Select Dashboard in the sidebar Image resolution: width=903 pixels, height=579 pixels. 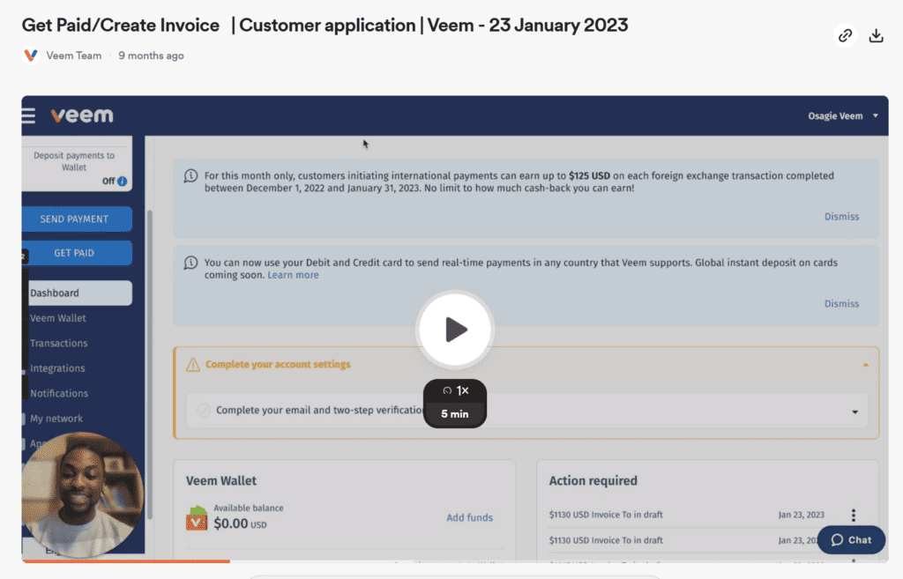79,293
